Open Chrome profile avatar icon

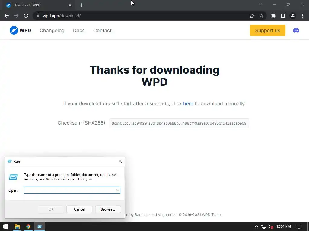point(293,16)
